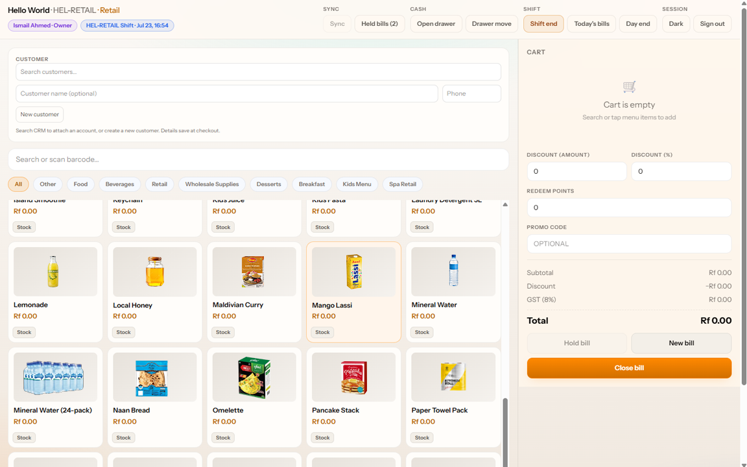Open Spa Retail category
Image resolution: width=747 pixels, height=467 pixels.
click(403, 184)
